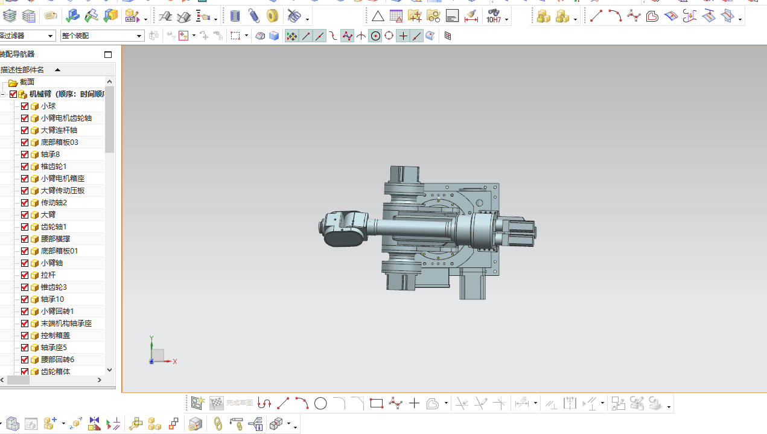767x434 pixels.
Task: Click the Add Component icon with plus
Action: tap(50, 424)
